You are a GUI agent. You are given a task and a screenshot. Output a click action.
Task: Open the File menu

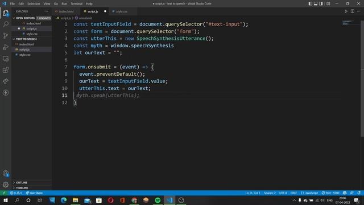tap(13, 4)
